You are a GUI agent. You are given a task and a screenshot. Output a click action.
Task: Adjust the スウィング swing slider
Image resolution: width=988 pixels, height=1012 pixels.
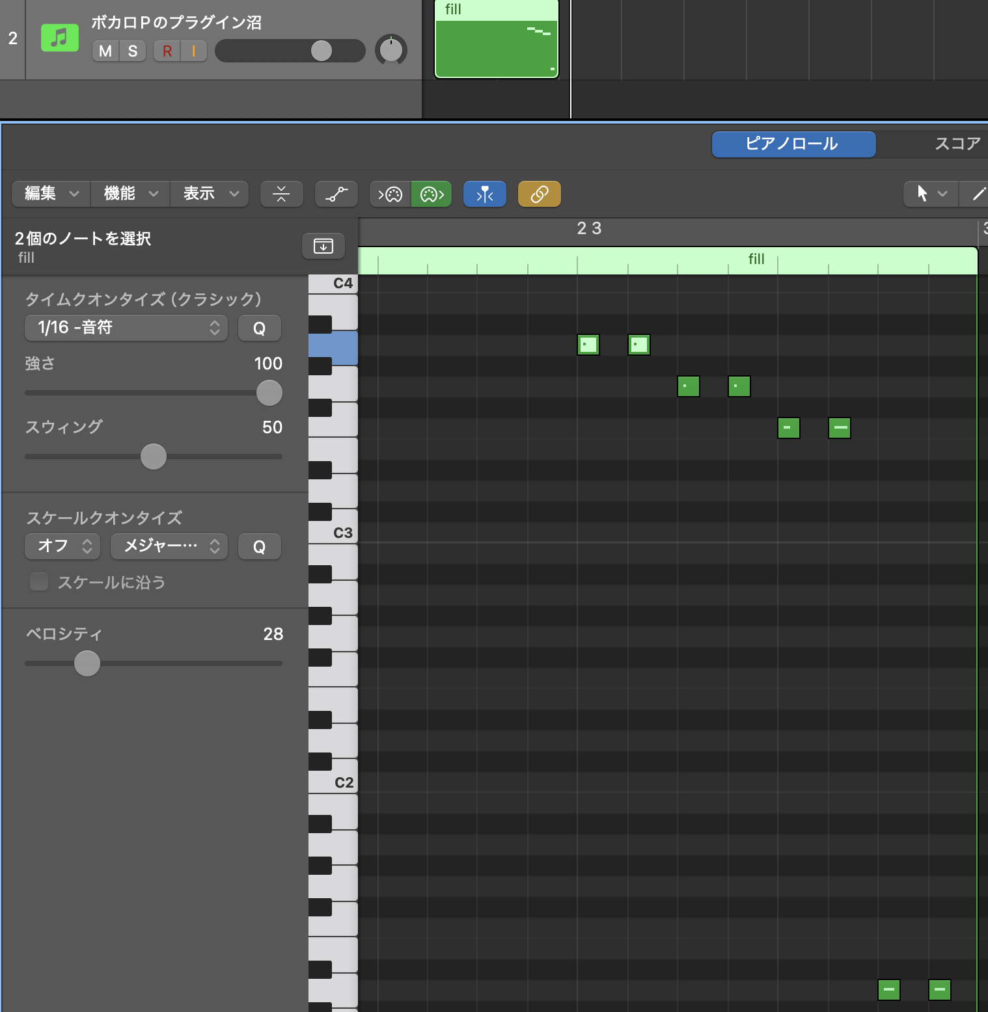(154, 457)
